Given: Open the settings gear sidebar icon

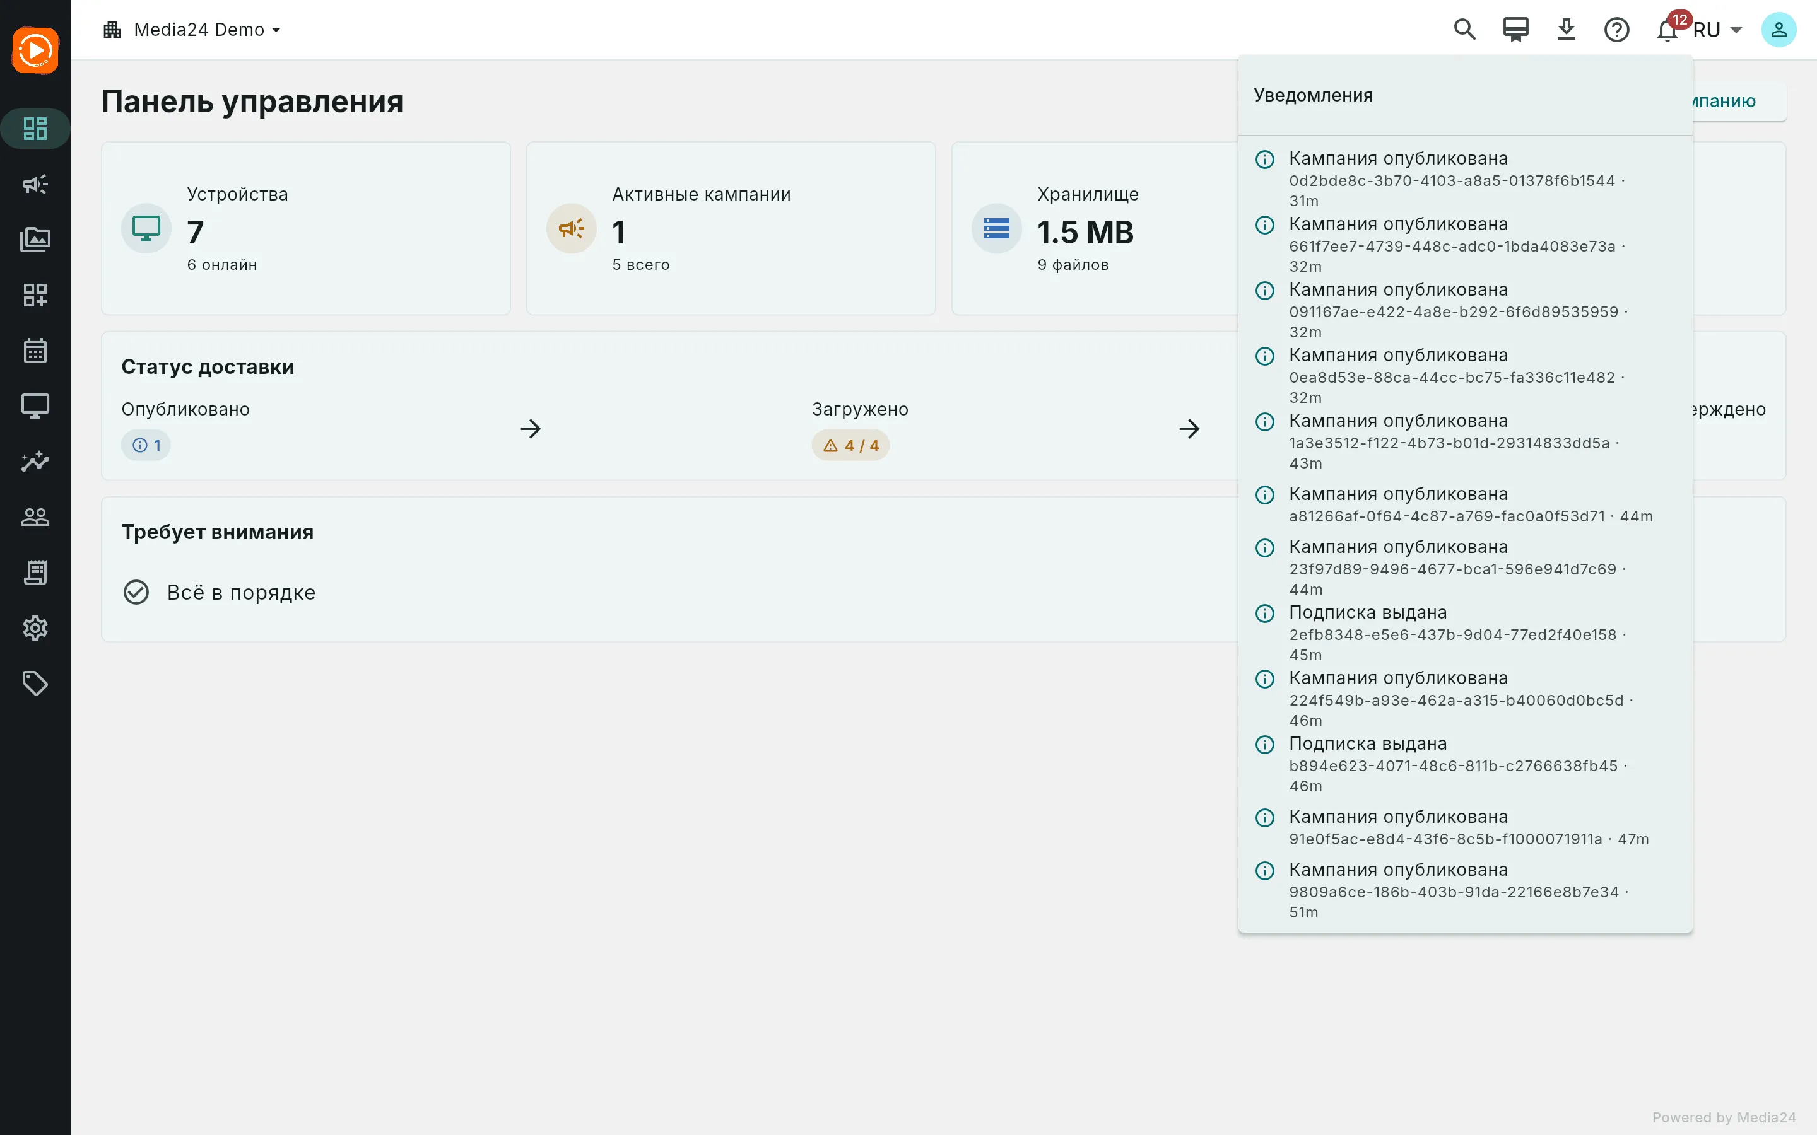Looking at the screenshot, I should click(35, 627).
